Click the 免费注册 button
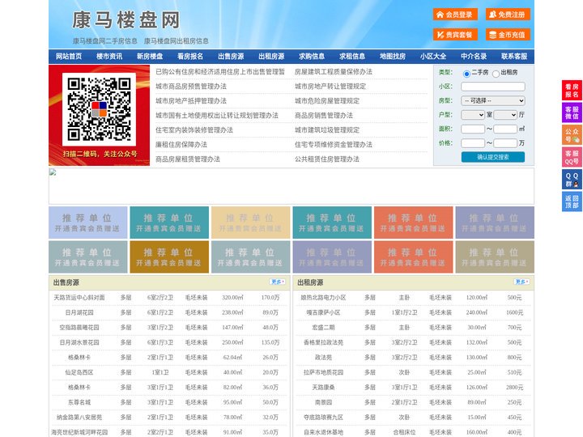The image size is (583, 437). (x=508, y=15)
